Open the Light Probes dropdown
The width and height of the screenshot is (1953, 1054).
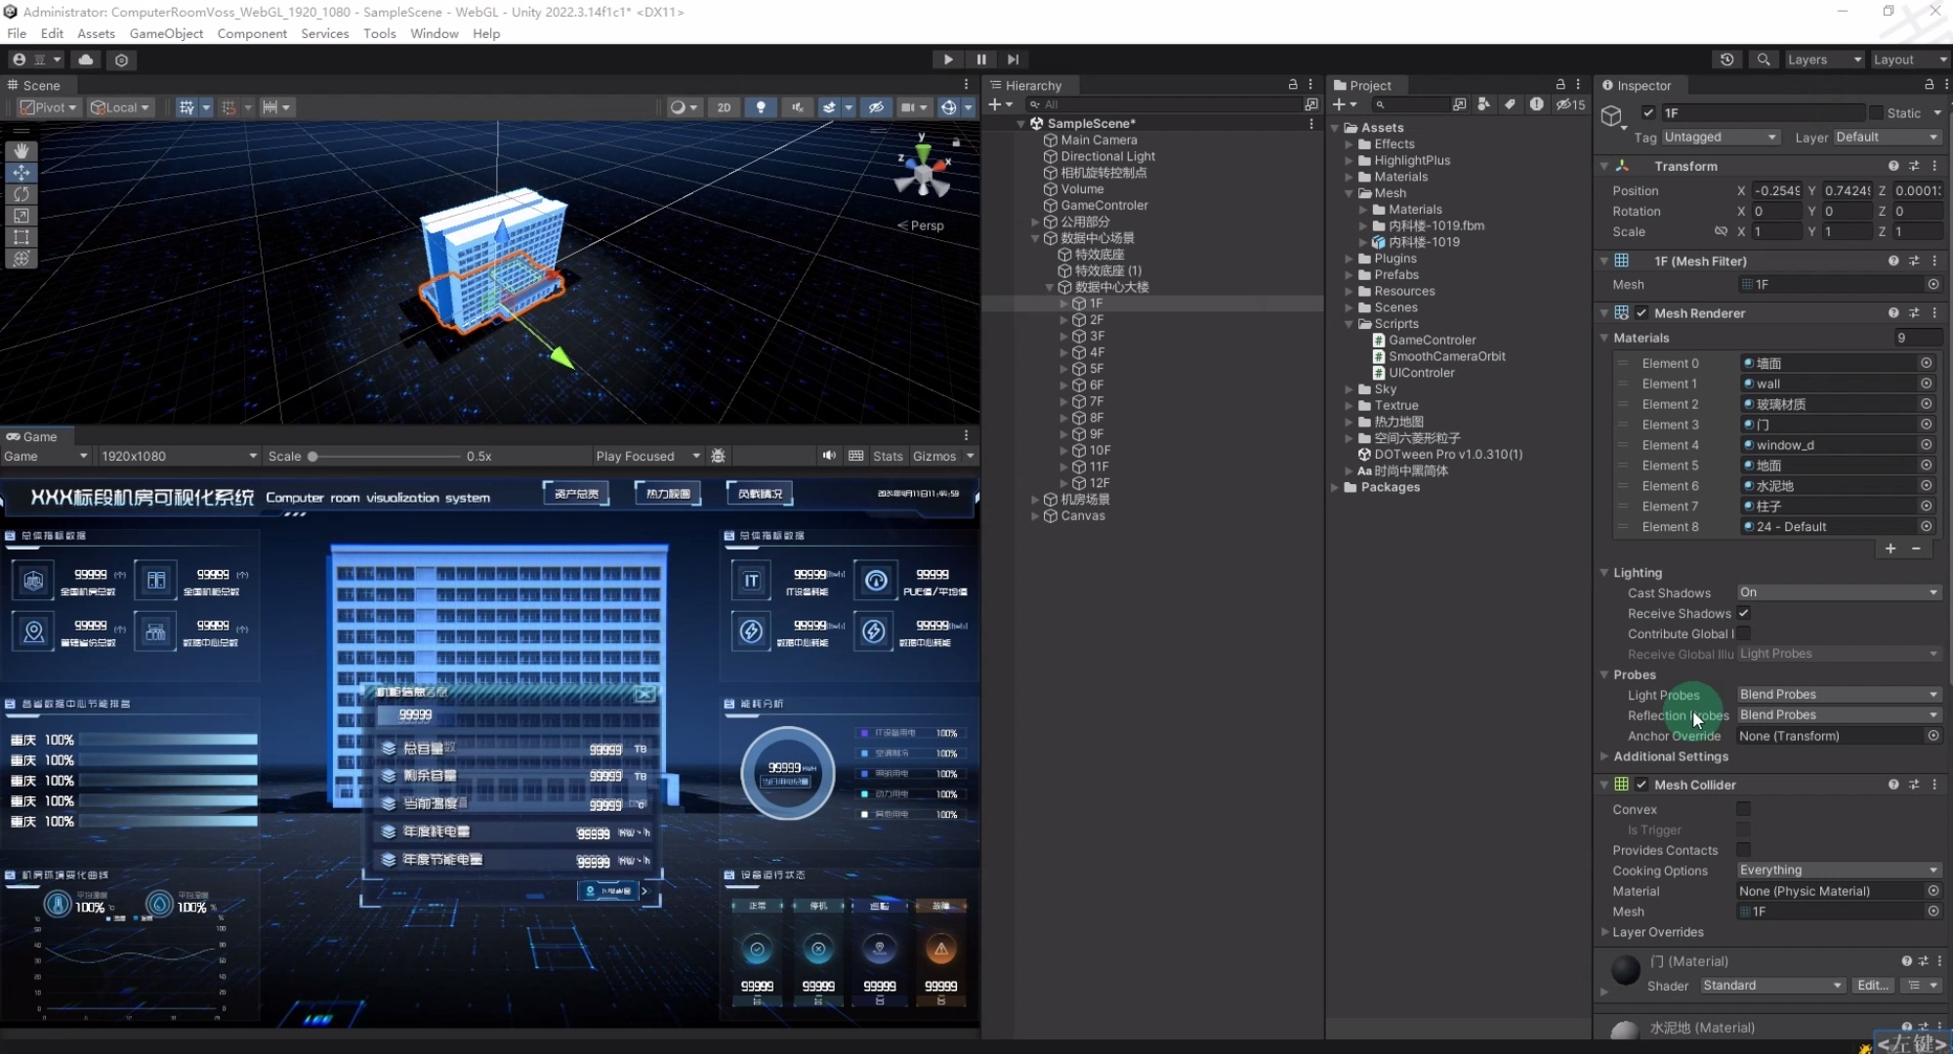1836,694
